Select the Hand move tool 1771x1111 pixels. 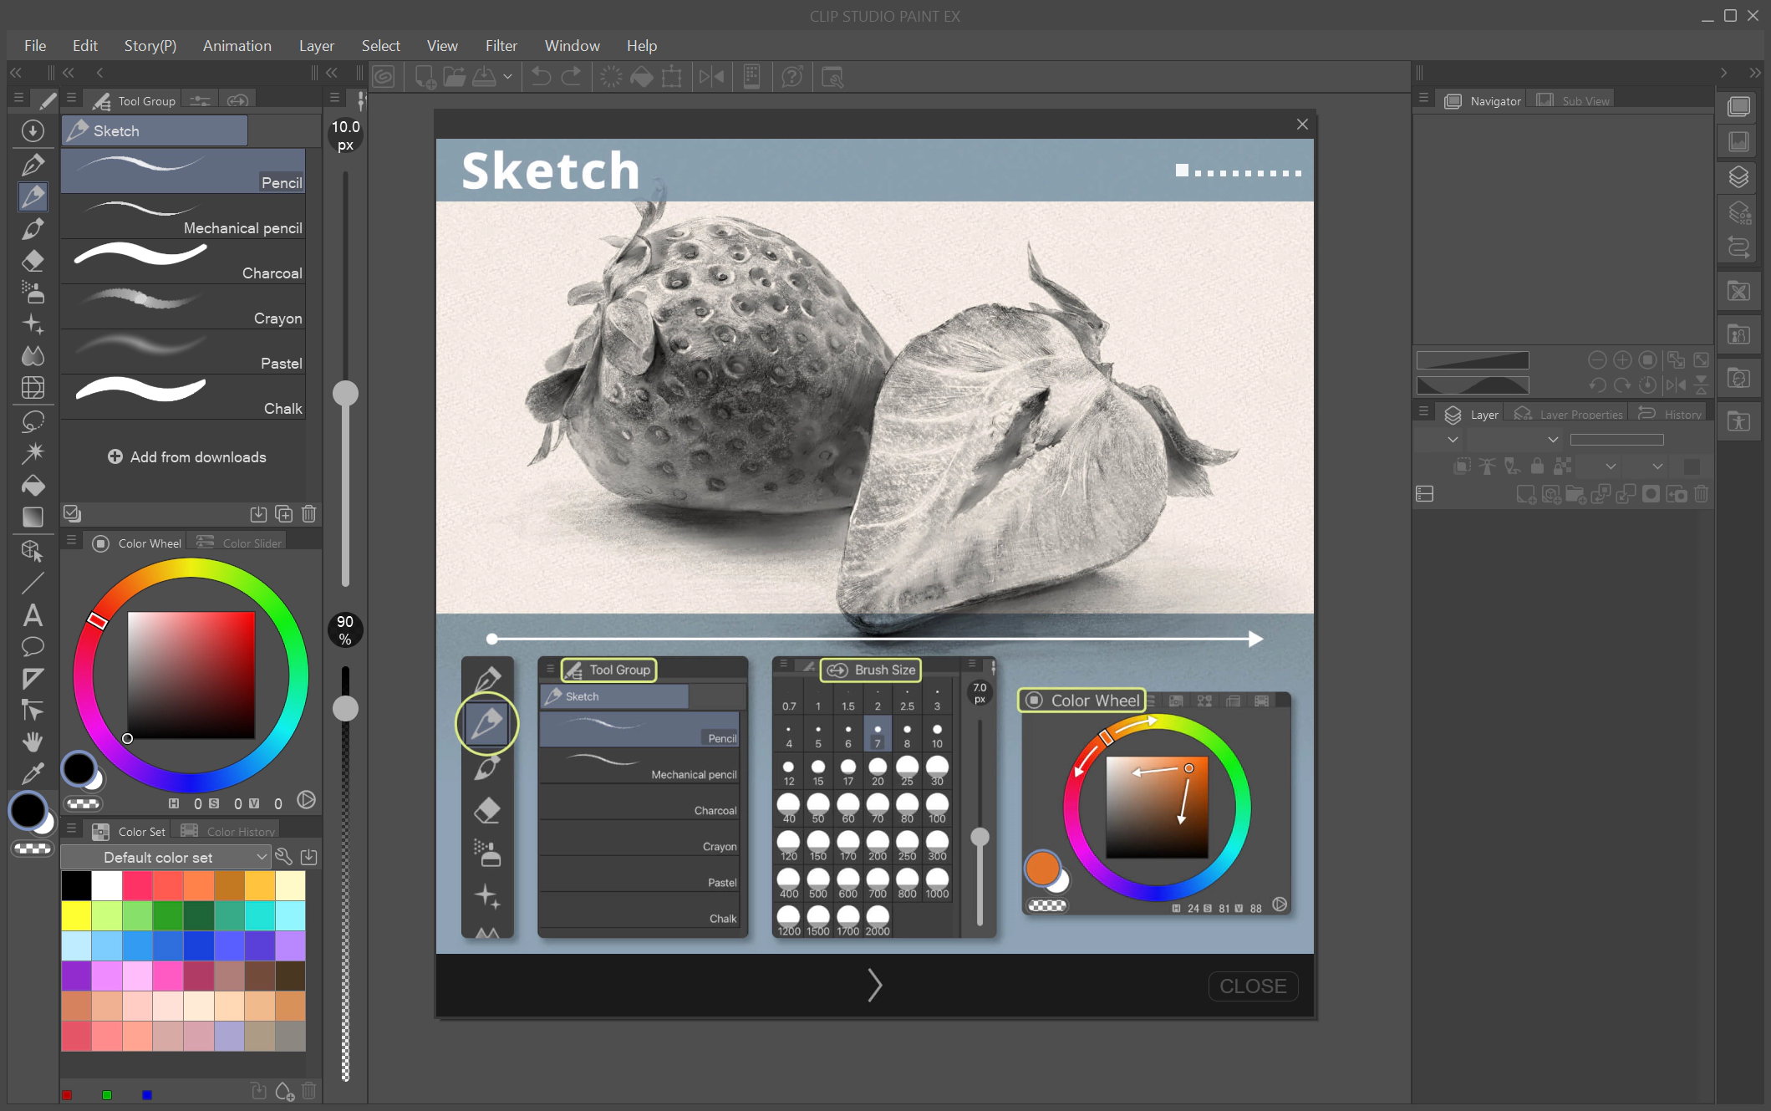point(33,742)
